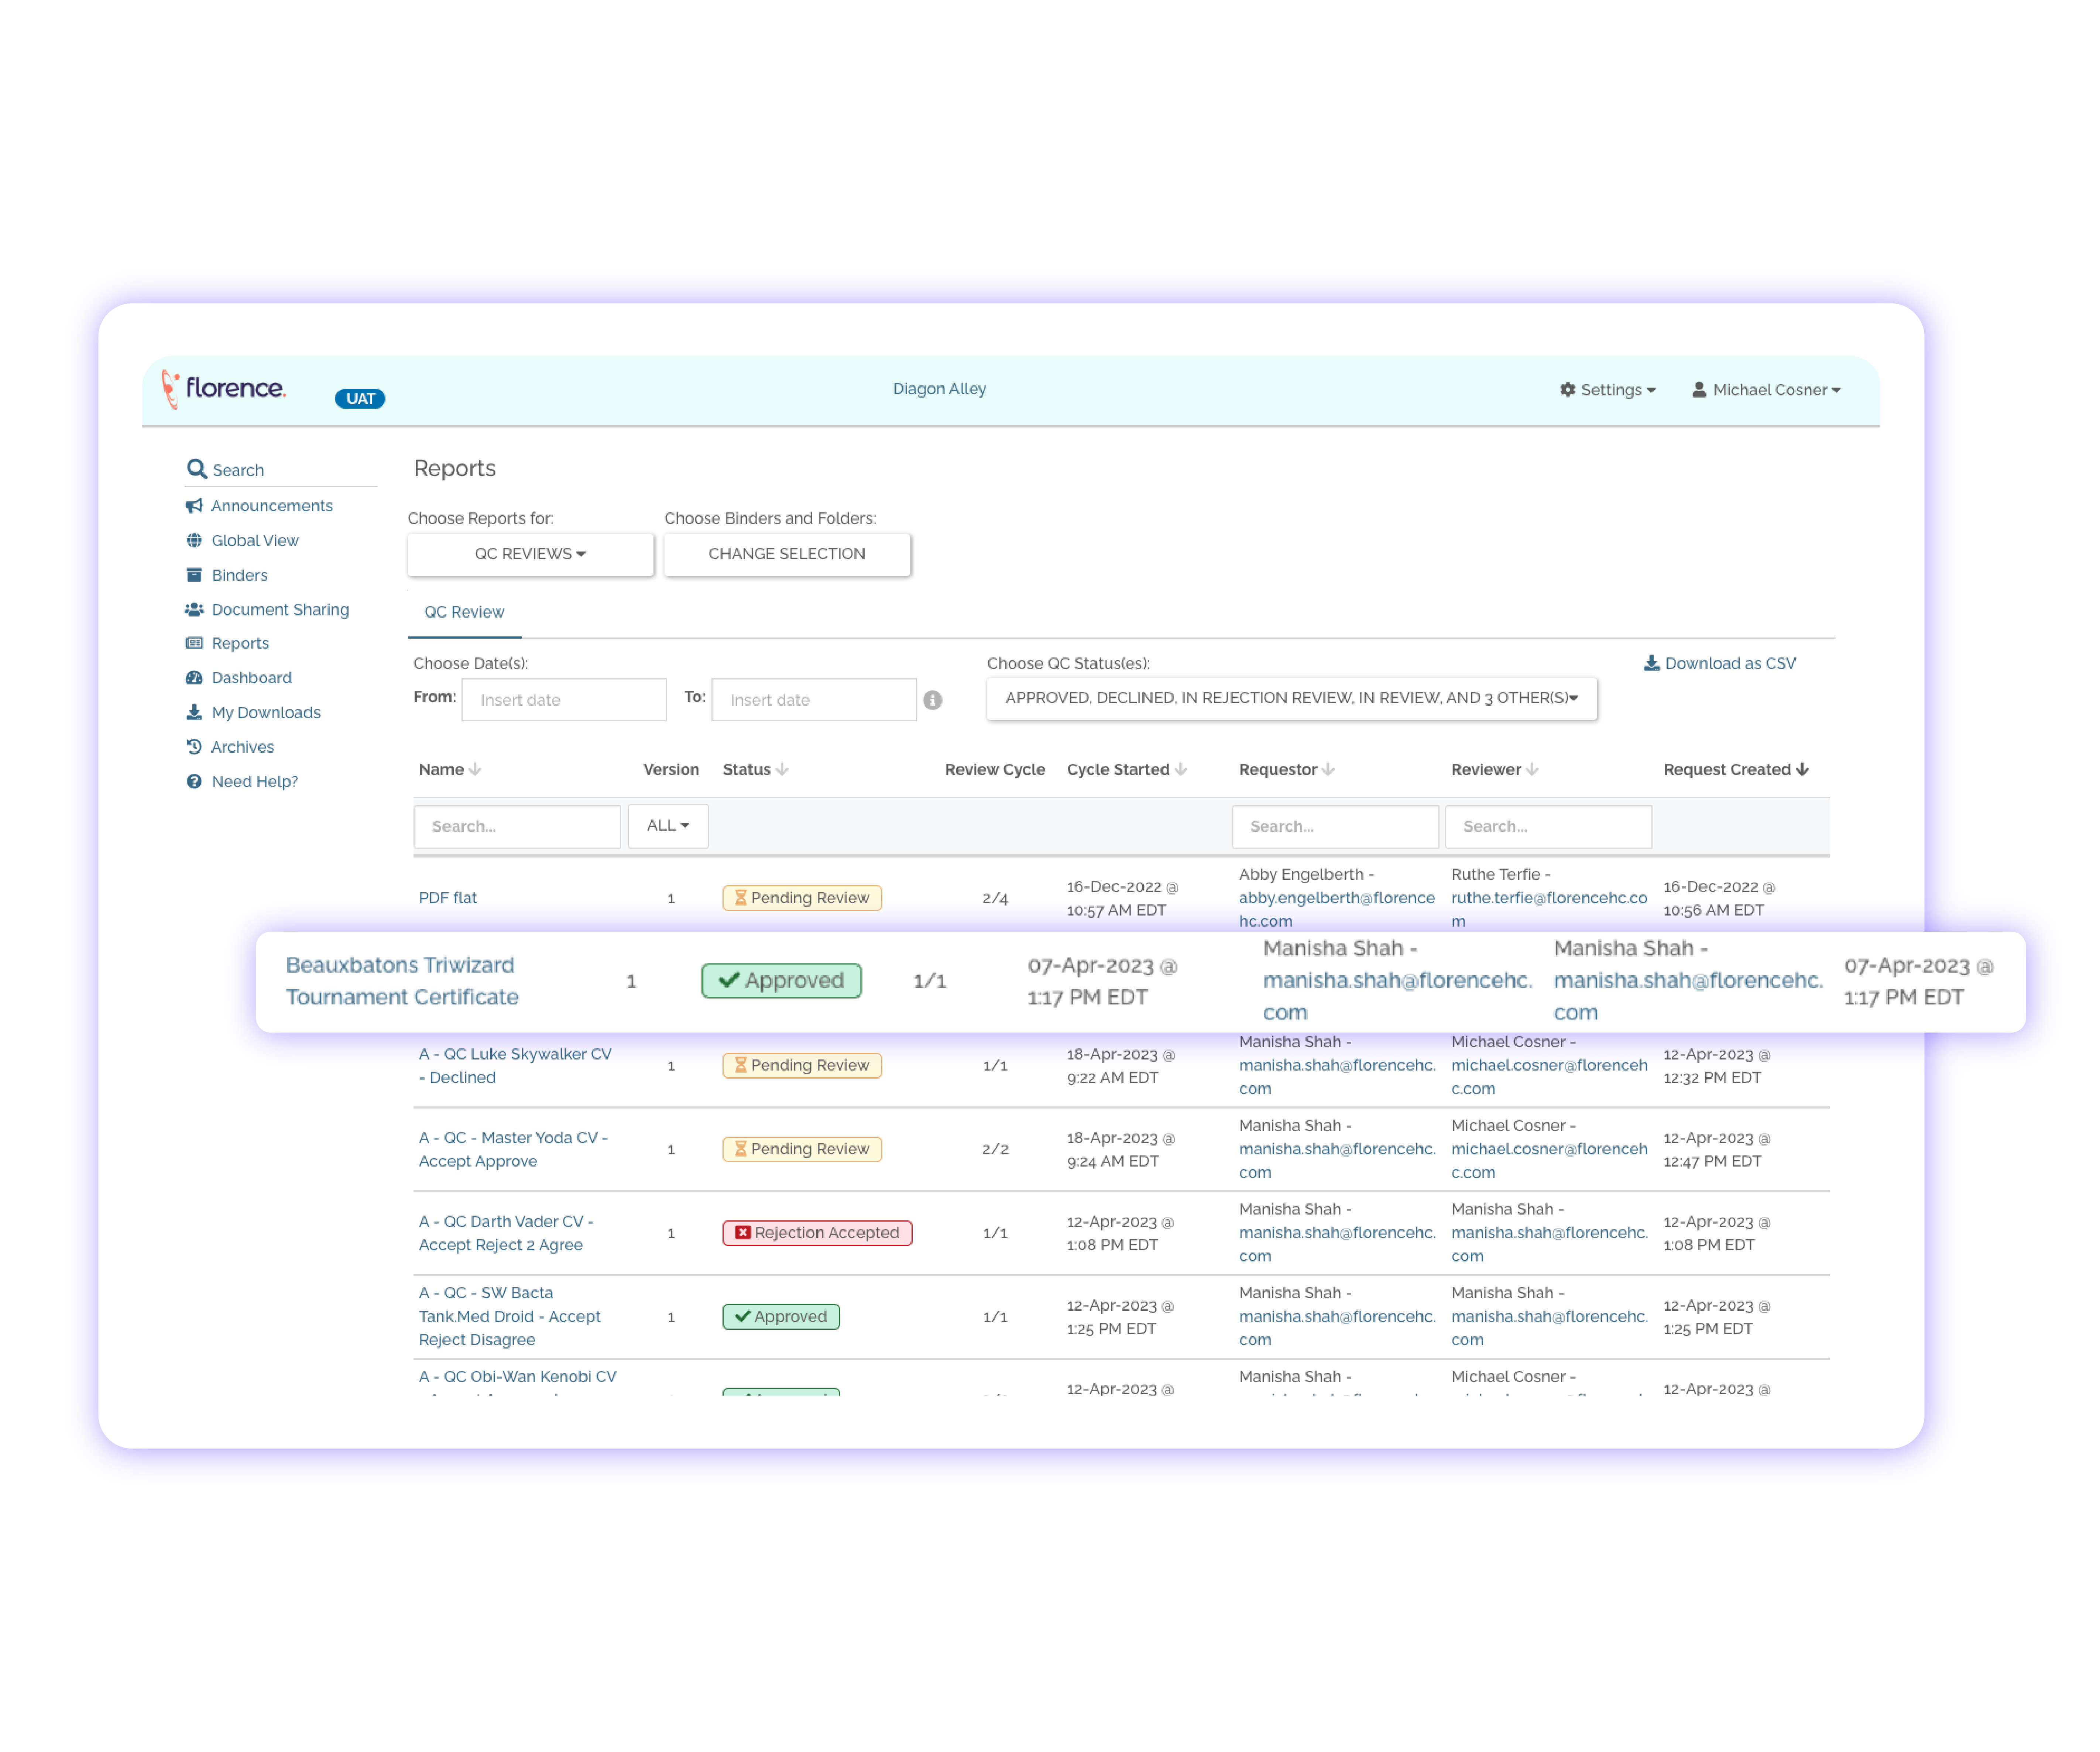The height and width of the screenshot is (1752, 2100).
Task: Click the Reviewer search field
Action: click(1548, 826)
